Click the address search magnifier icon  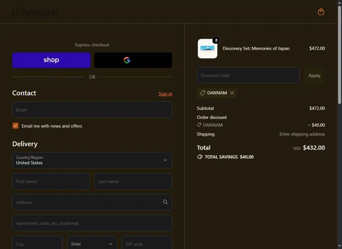coord(165,202)
